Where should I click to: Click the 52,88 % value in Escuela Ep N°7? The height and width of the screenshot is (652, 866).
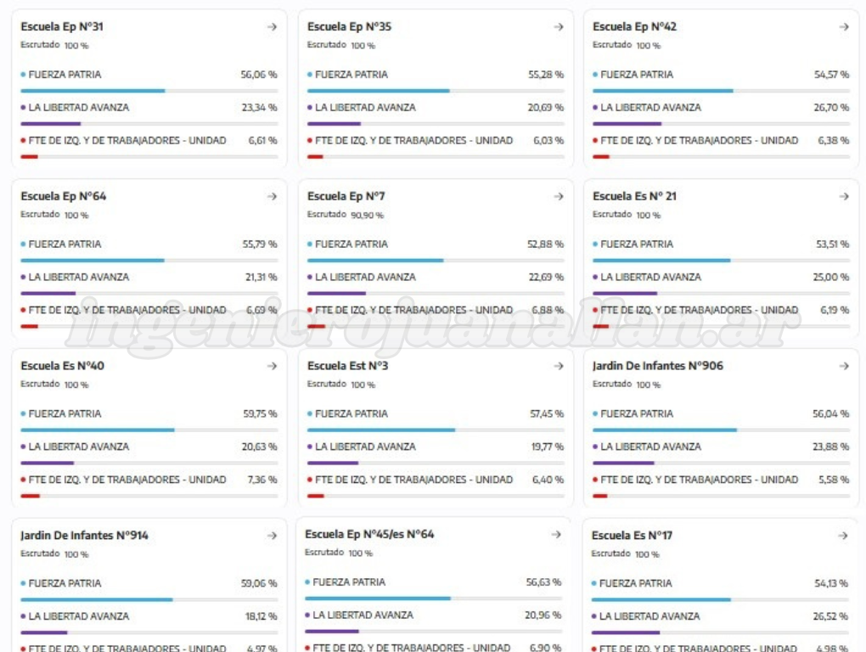click(x=545, y=244)
